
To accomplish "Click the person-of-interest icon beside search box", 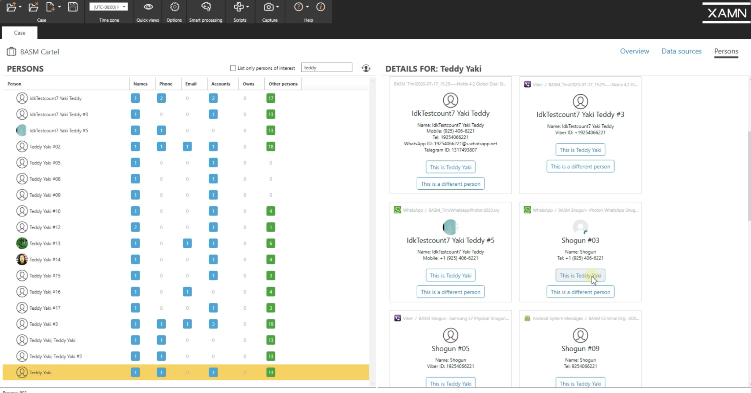I will pyautogui.click(x=366, y=68).
